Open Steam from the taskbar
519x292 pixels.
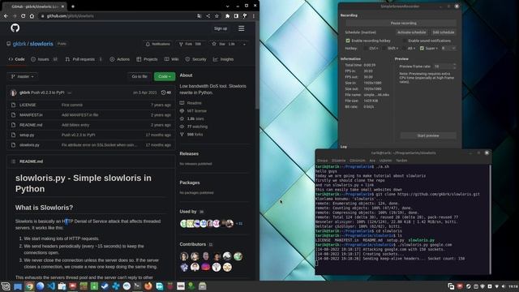click(x=105, y=286)
